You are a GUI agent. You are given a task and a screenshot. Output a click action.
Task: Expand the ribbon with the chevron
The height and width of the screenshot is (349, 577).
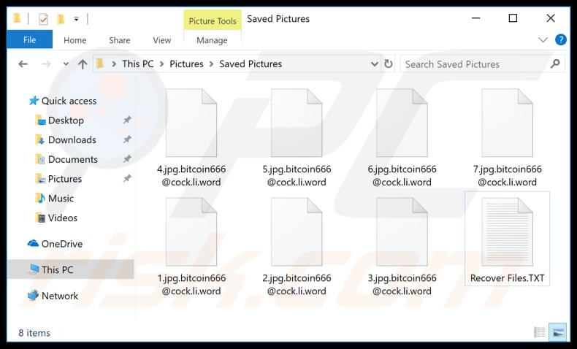(543, 39)
